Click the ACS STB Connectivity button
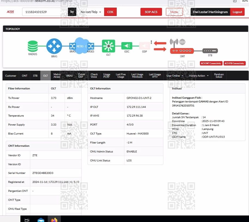Image resolution: width=249 pixels, height=222 pixels. click(234, 63)
